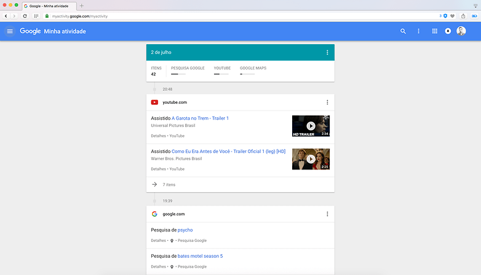Open the account profile avatar

click(x=461, y=31)
